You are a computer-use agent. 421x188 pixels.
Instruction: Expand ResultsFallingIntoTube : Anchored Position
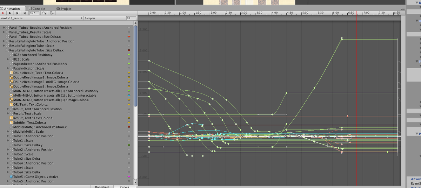tap(4, 41)
